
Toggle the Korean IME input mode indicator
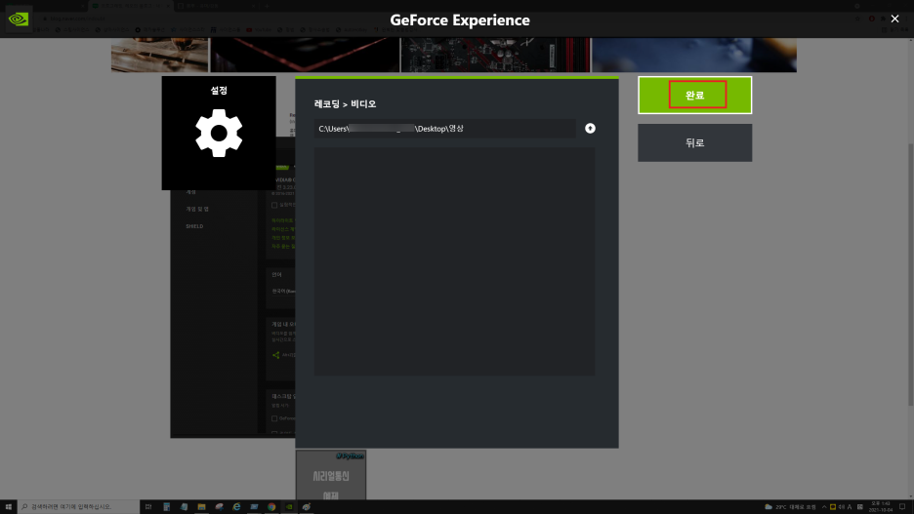click(x=850, y=507)
